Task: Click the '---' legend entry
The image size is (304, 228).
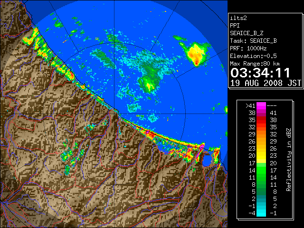Action: (272, 106)
